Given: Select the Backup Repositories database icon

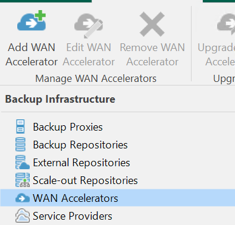Looking at the screenshot, I should point(20,144).
